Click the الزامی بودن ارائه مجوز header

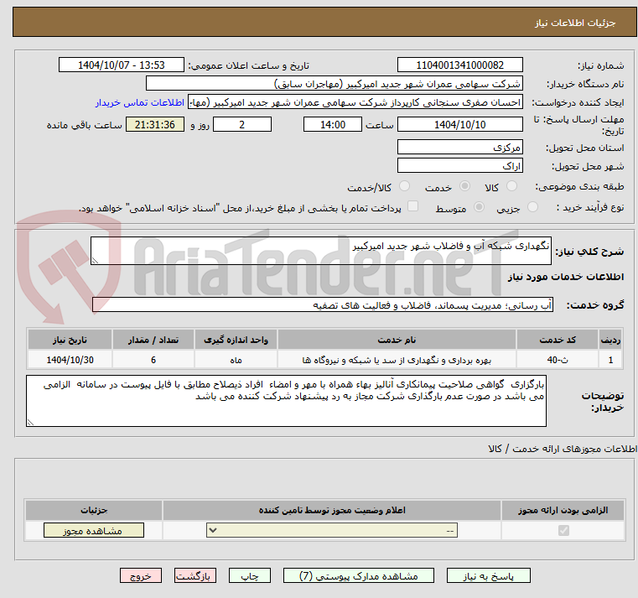(x=563, y=510)
